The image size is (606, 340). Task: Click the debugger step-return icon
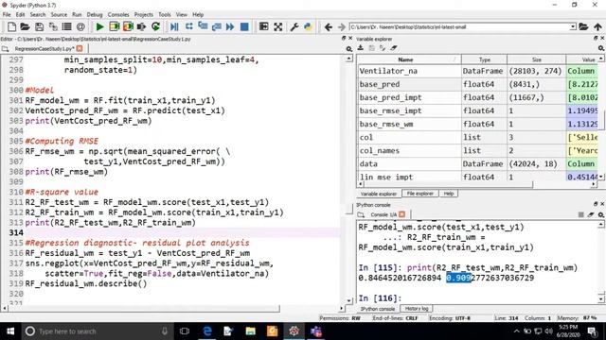pyautogui.click(x=217, y=27)
